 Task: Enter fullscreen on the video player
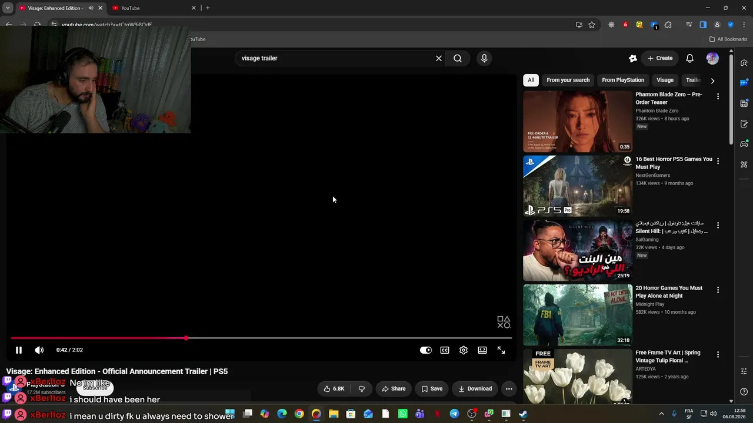pos(501,350)
